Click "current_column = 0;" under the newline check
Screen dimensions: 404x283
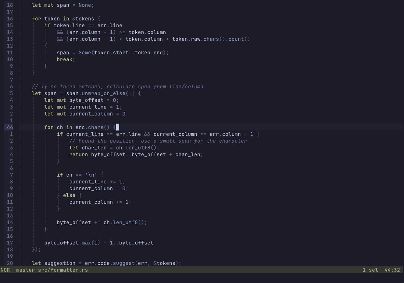coord(99,188)
